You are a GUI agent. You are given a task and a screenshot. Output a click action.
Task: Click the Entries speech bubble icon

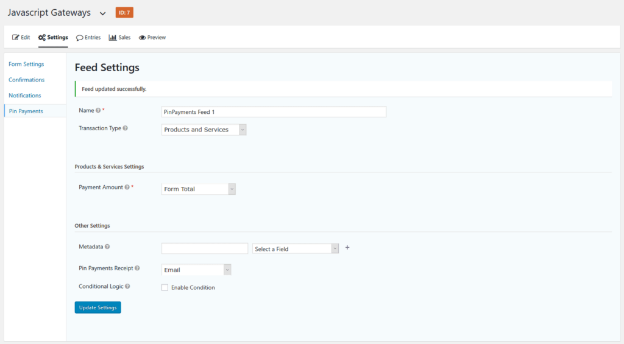point(80,38)
